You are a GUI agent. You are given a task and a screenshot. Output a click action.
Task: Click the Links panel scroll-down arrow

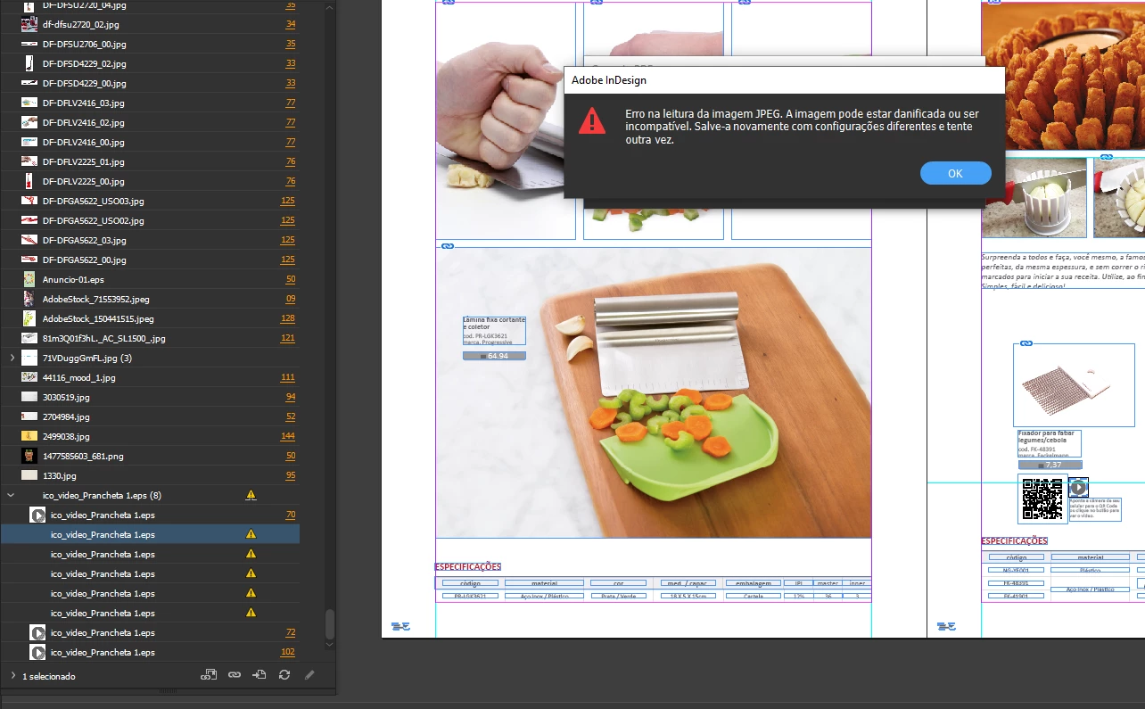point(330,643)
